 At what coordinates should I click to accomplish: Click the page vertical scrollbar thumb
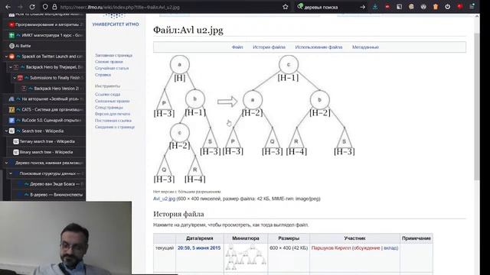click(x=476, y=106)
